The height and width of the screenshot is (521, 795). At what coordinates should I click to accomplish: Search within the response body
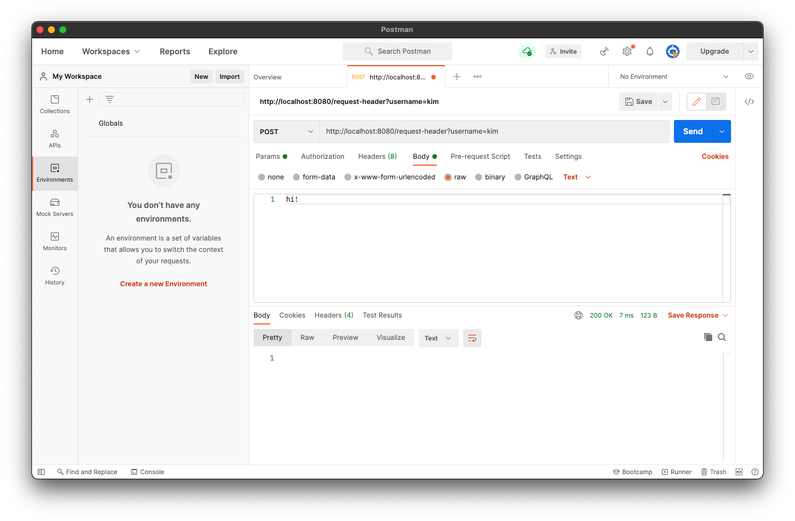pyautogui.click(x=722, y=337)
